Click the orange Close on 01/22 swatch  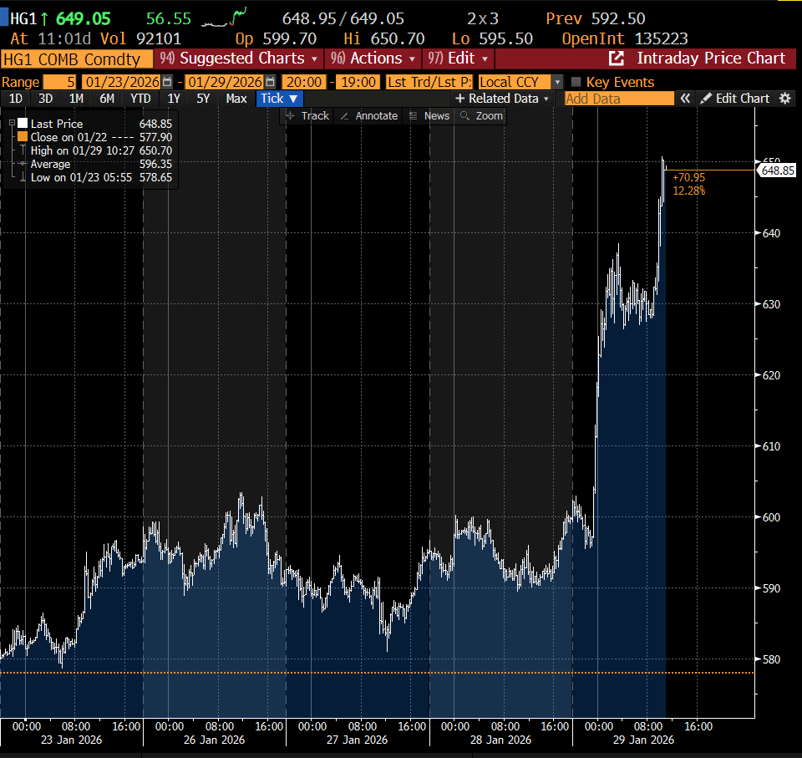click(x=23, y=137)
